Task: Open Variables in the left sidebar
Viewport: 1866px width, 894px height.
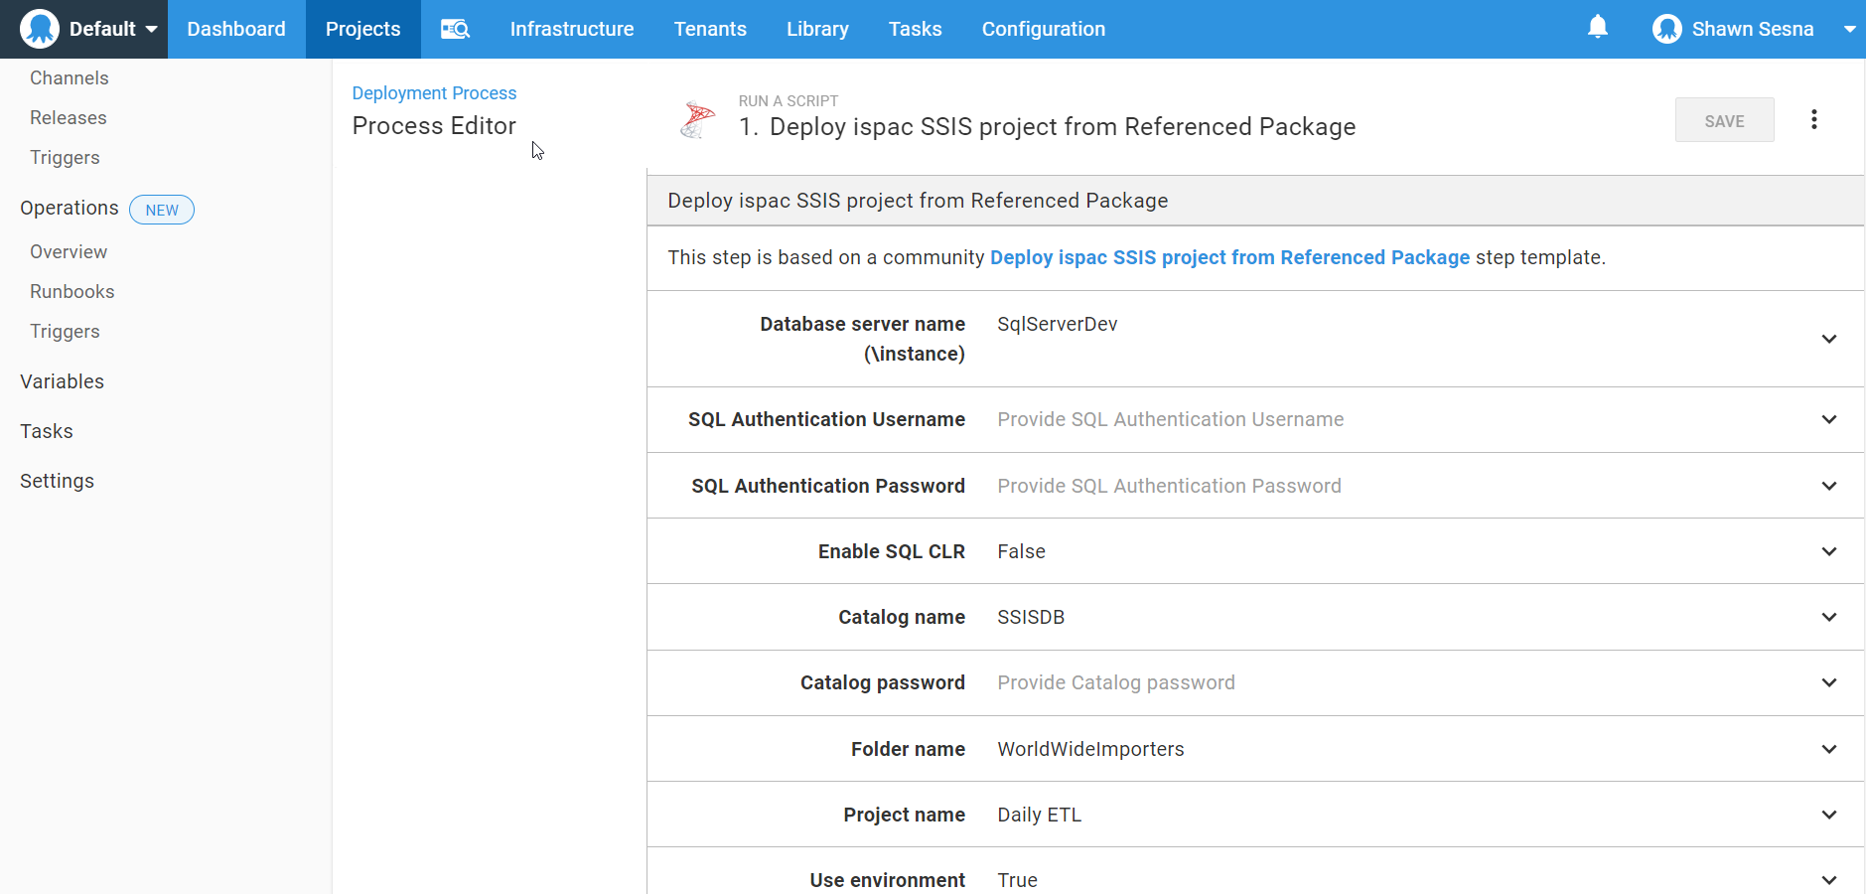Action: 62,381
